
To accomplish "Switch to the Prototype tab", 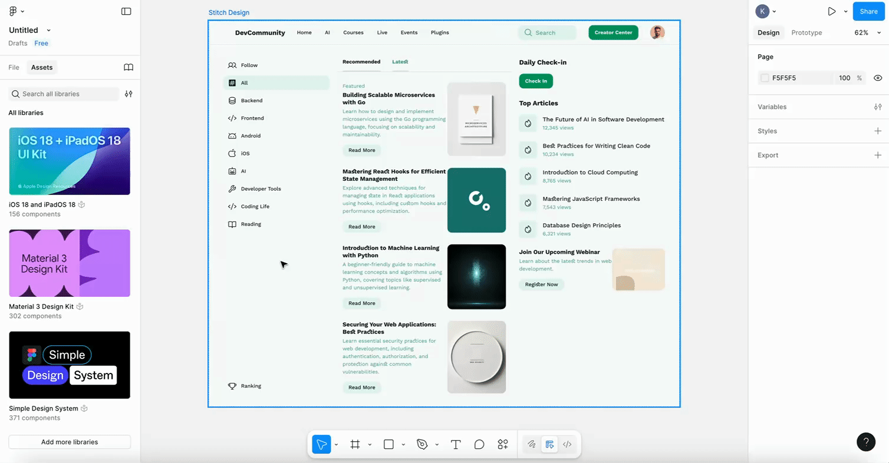I will click(x=806, y=33).
